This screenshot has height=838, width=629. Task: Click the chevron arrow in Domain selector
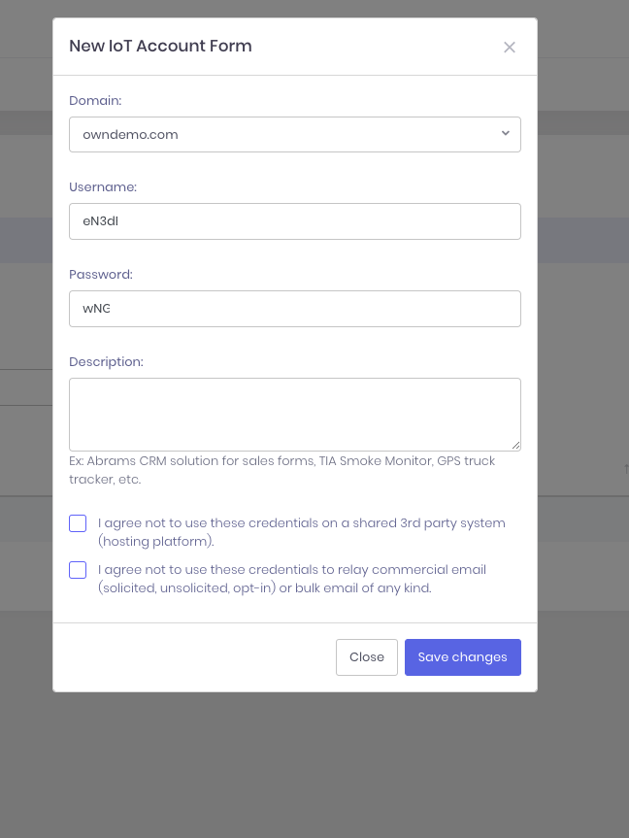click(506, 133)
